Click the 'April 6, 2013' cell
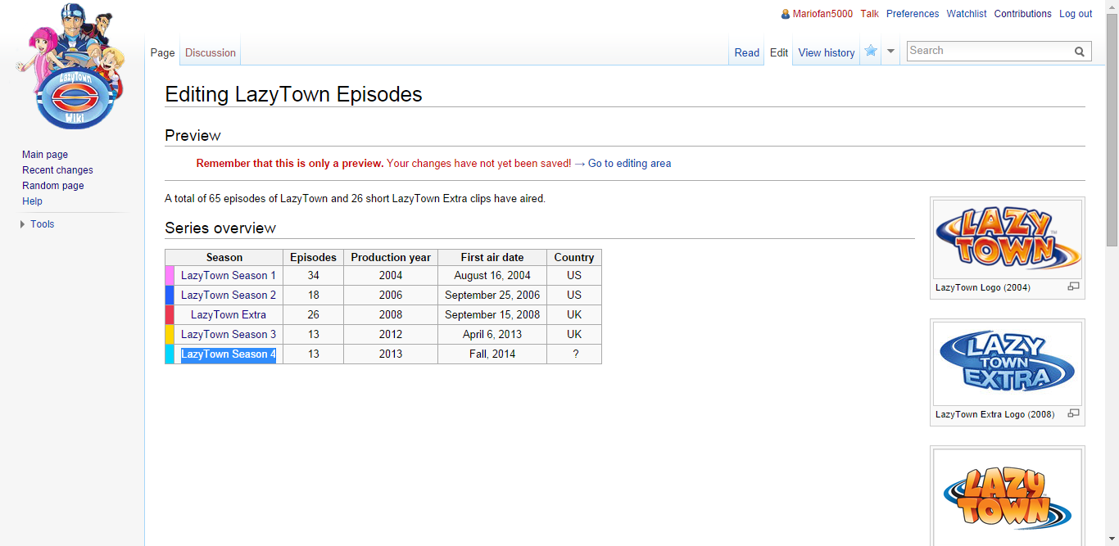This screenshot has width=1119, height=546. (492, 335)
